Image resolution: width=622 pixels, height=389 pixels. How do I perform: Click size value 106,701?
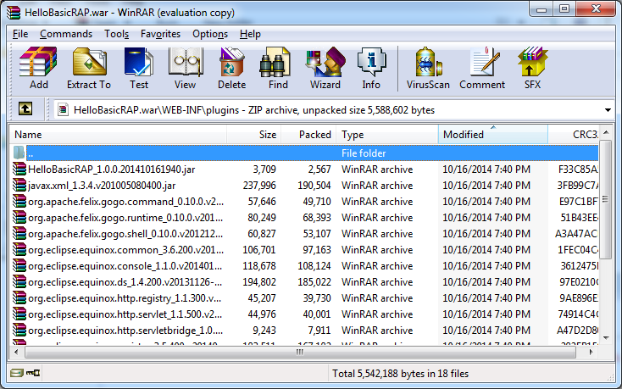(259, 250)
